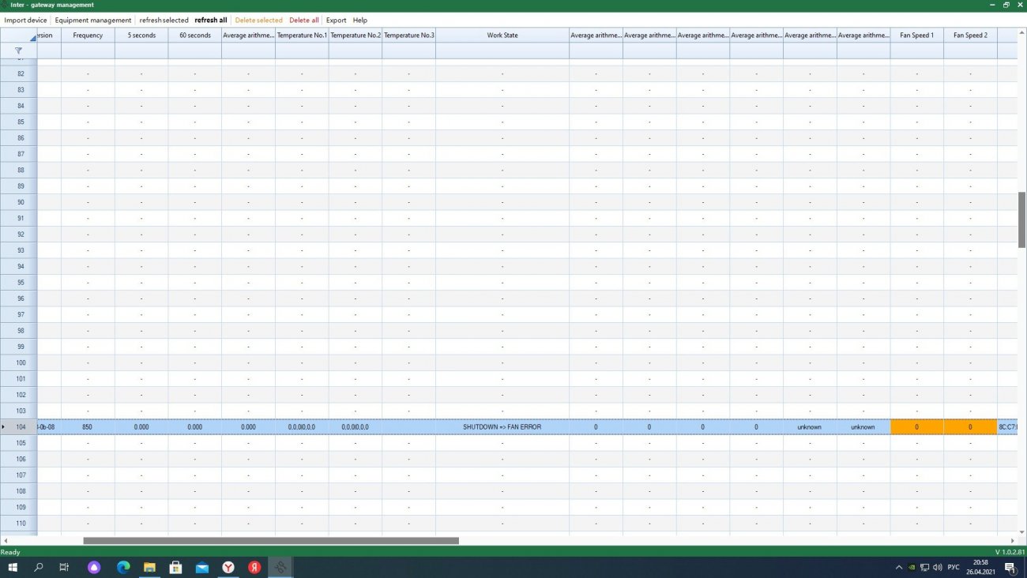Select gateway management app on taskbar

pos(280,567)
